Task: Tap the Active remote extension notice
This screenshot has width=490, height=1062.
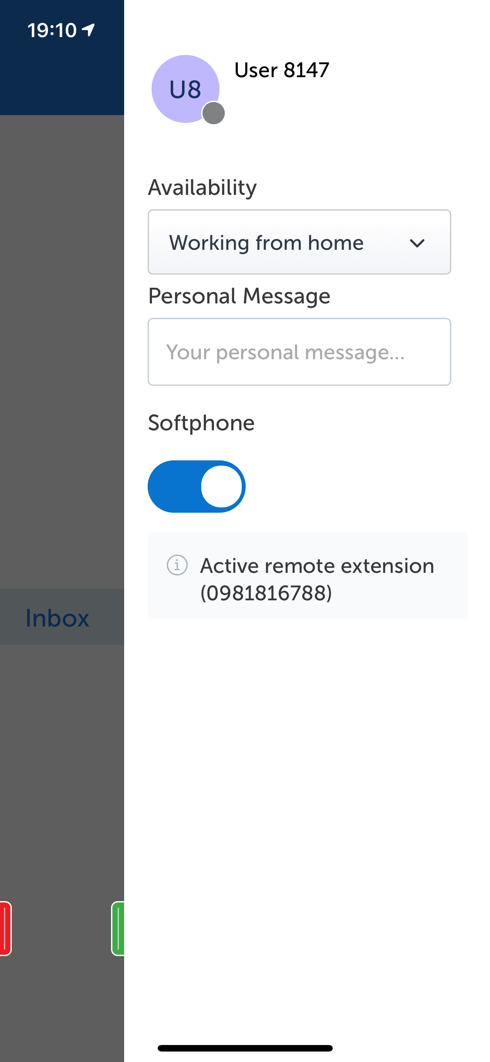Action: pos(317,566)
